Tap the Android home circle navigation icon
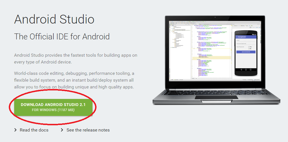288x142 pixels. pos(246,70)
